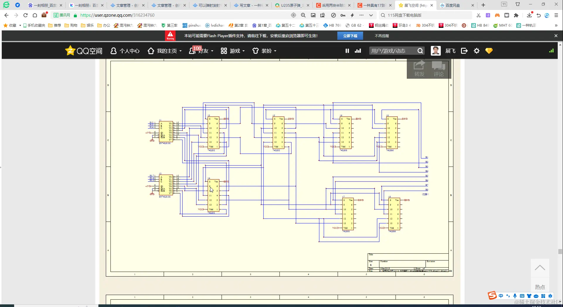Open the music equalizer bars icon
Image resolution: width=563 pixels, height=307 pixels.
(358, 51)
